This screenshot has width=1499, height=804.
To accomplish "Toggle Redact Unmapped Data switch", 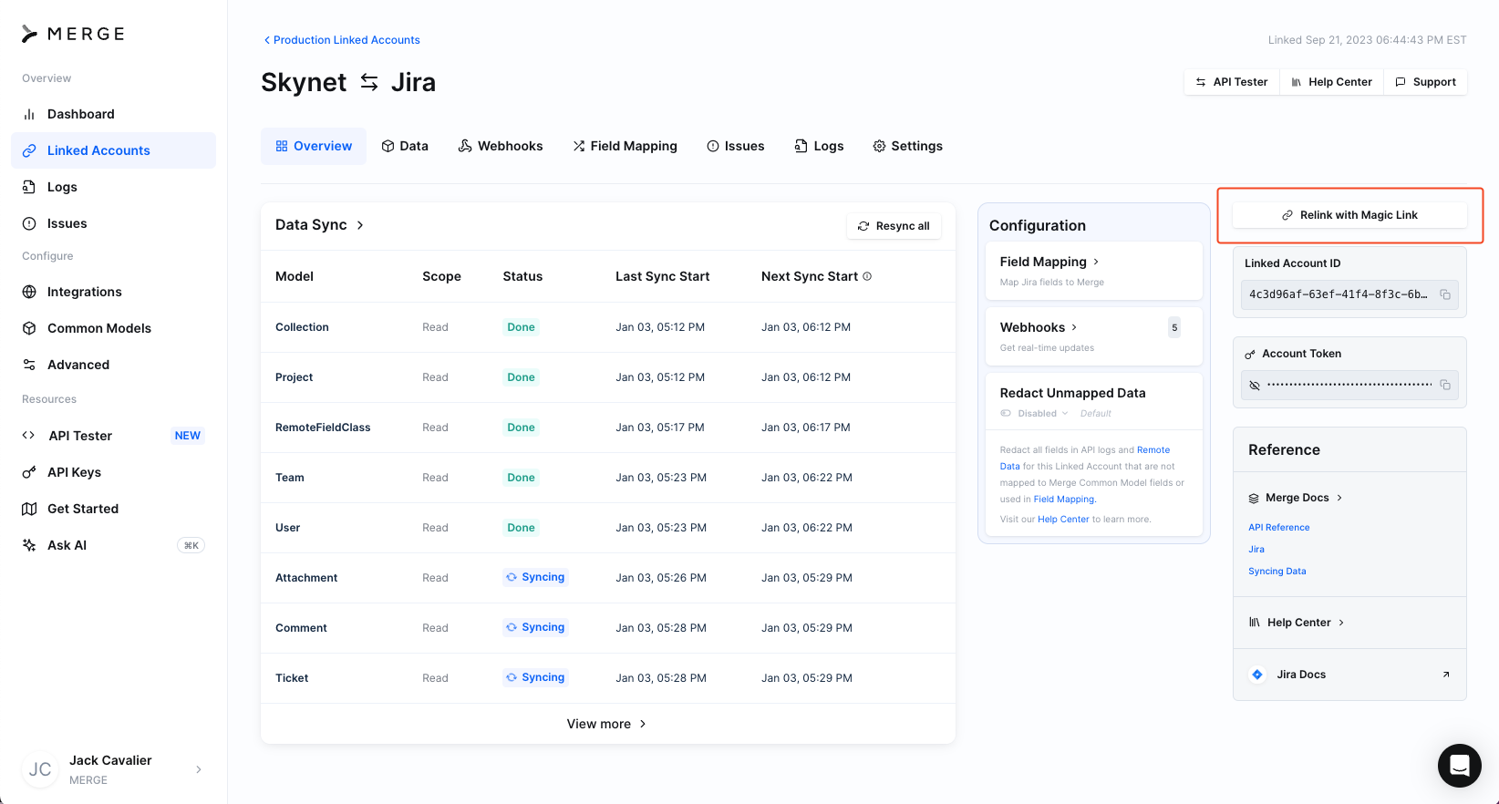I will [x=1006, y=414].
